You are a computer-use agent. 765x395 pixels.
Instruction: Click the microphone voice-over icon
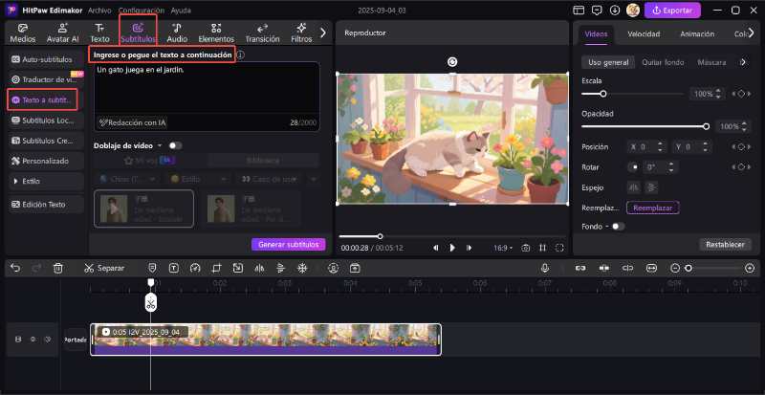tap(544, 268)
